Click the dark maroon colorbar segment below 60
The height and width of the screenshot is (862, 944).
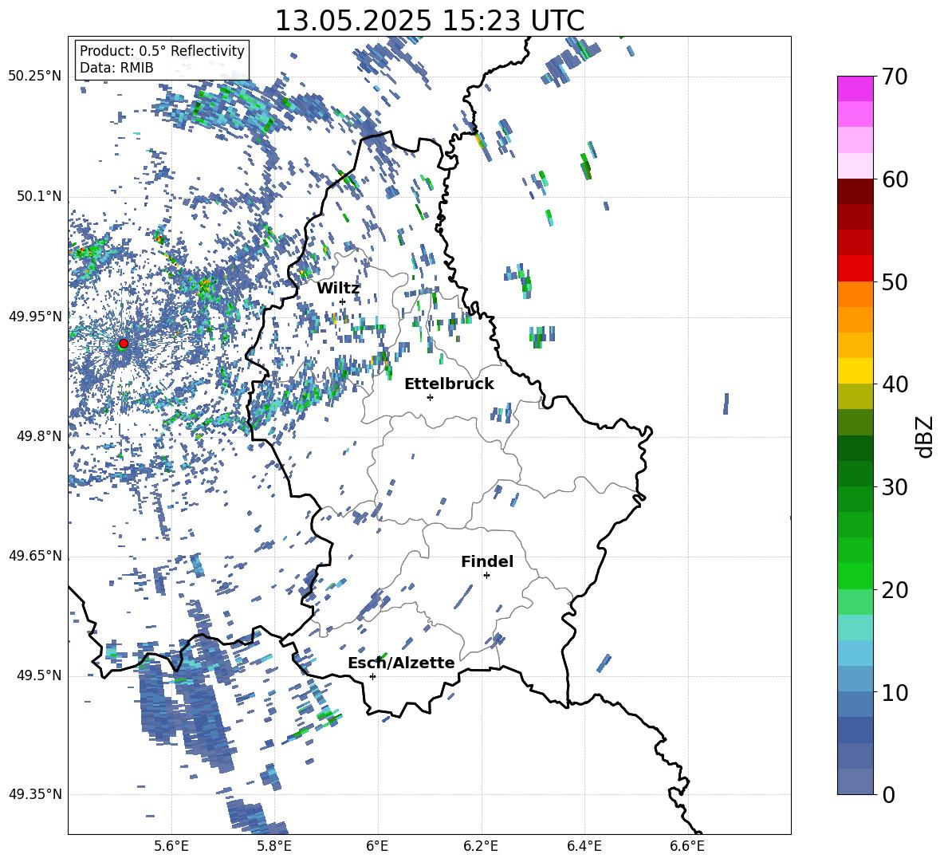(x=855, y=192)
